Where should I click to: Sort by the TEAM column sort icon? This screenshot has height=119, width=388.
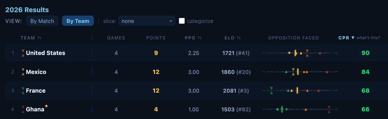click(x=39, y=38)
